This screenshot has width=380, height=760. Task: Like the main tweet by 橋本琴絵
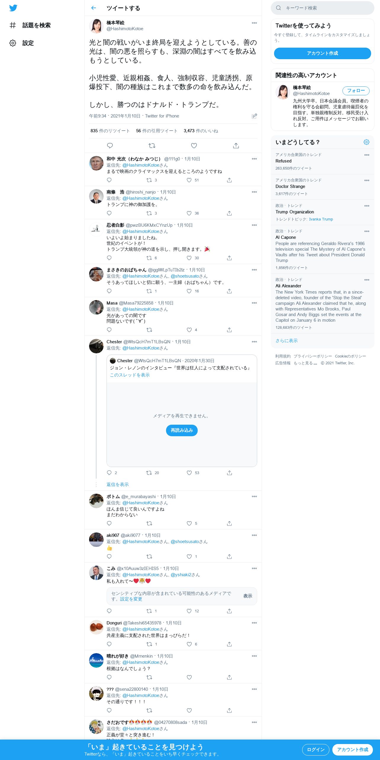tap(194, 146)
